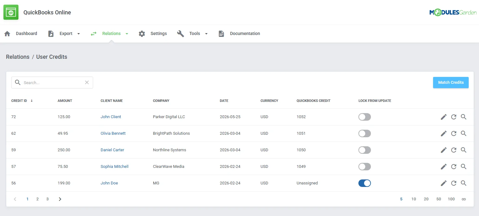
Task: Open John Doe client link
Action: pyautogui.click(x=109, y=183)
